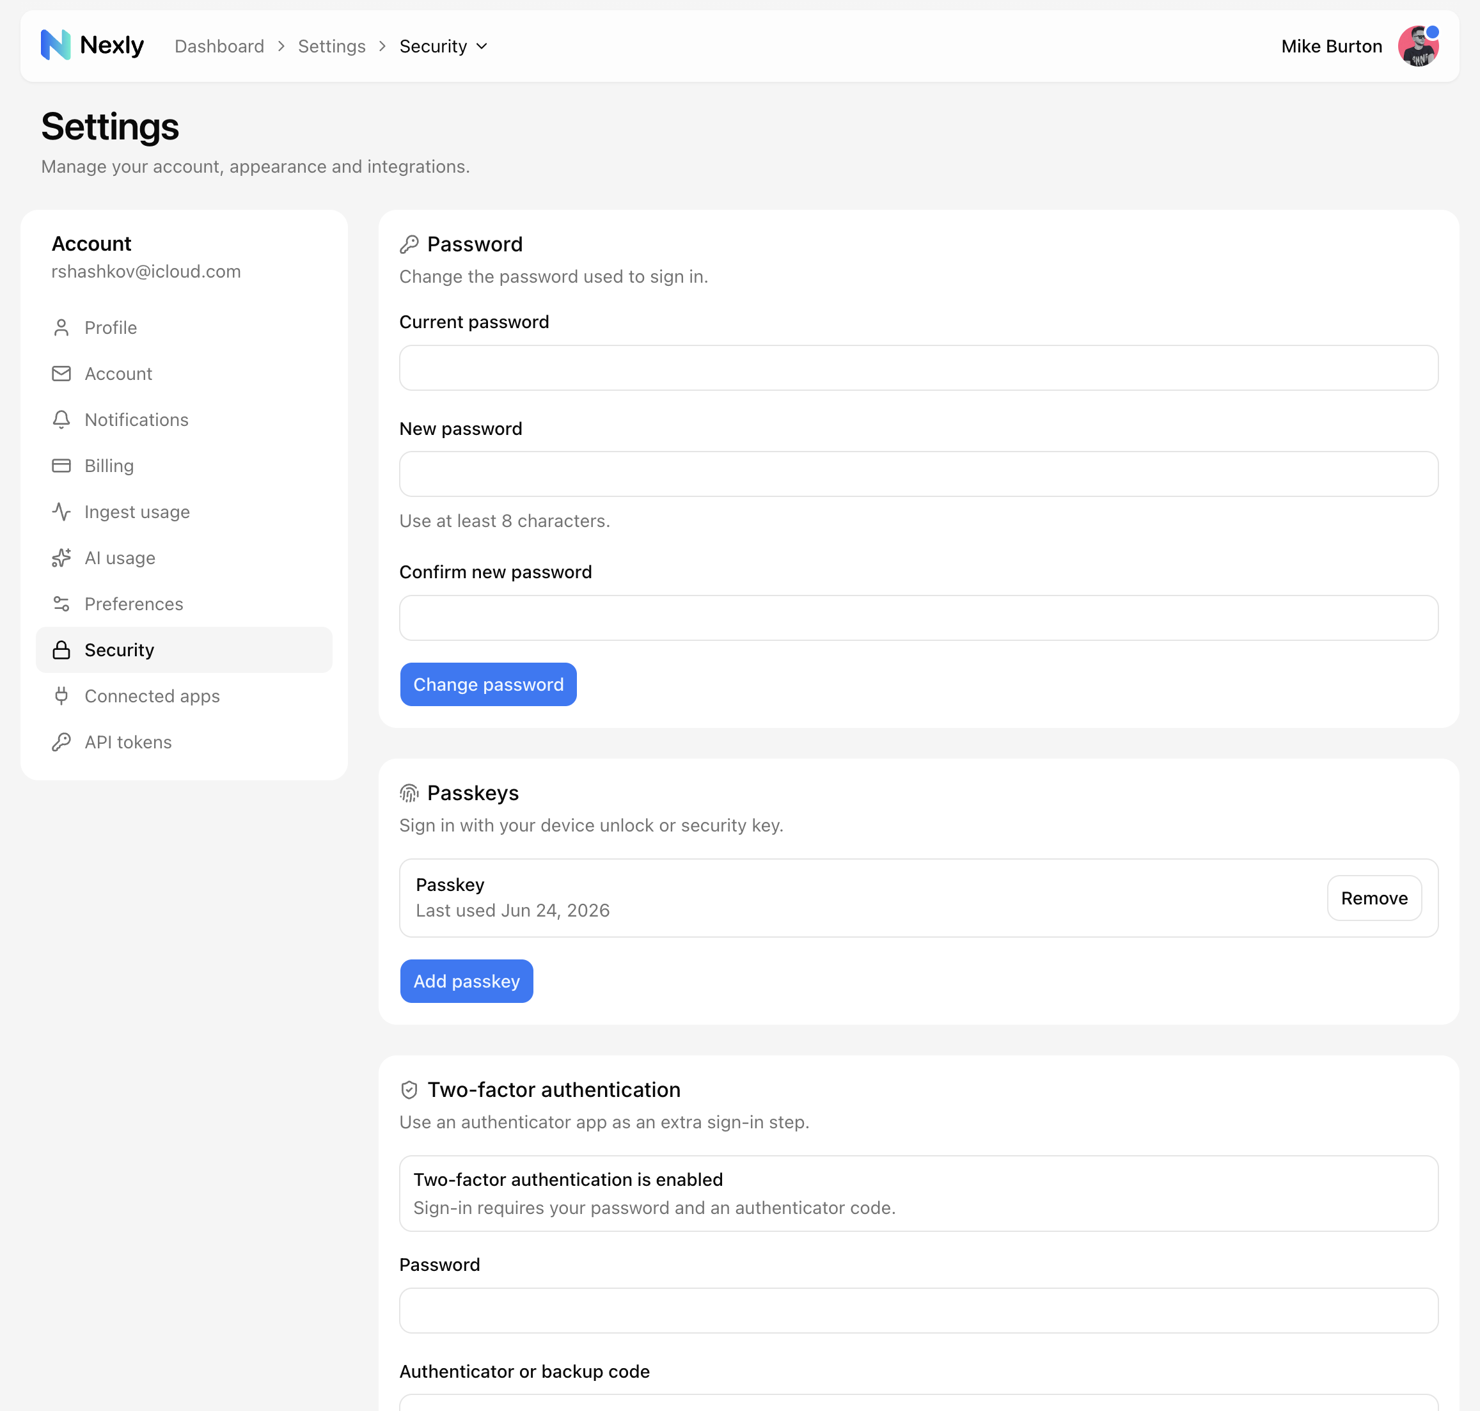This screenshot has width=1480, height=1411.
Task: Go to Settings breadcrumb
Action: pos(332,47)
